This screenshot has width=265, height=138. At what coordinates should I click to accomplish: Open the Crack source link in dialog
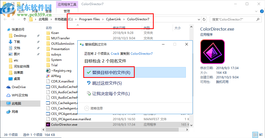click(x=115, y=53)
